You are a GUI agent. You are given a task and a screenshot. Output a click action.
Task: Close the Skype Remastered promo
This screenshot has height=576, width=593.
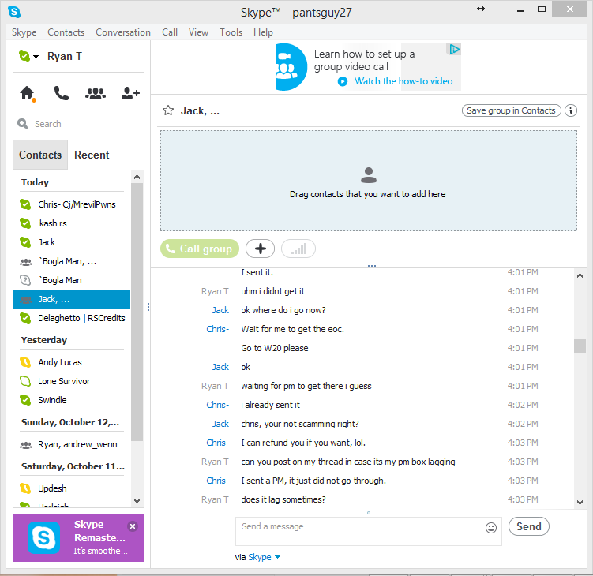(x=133, y=526)
